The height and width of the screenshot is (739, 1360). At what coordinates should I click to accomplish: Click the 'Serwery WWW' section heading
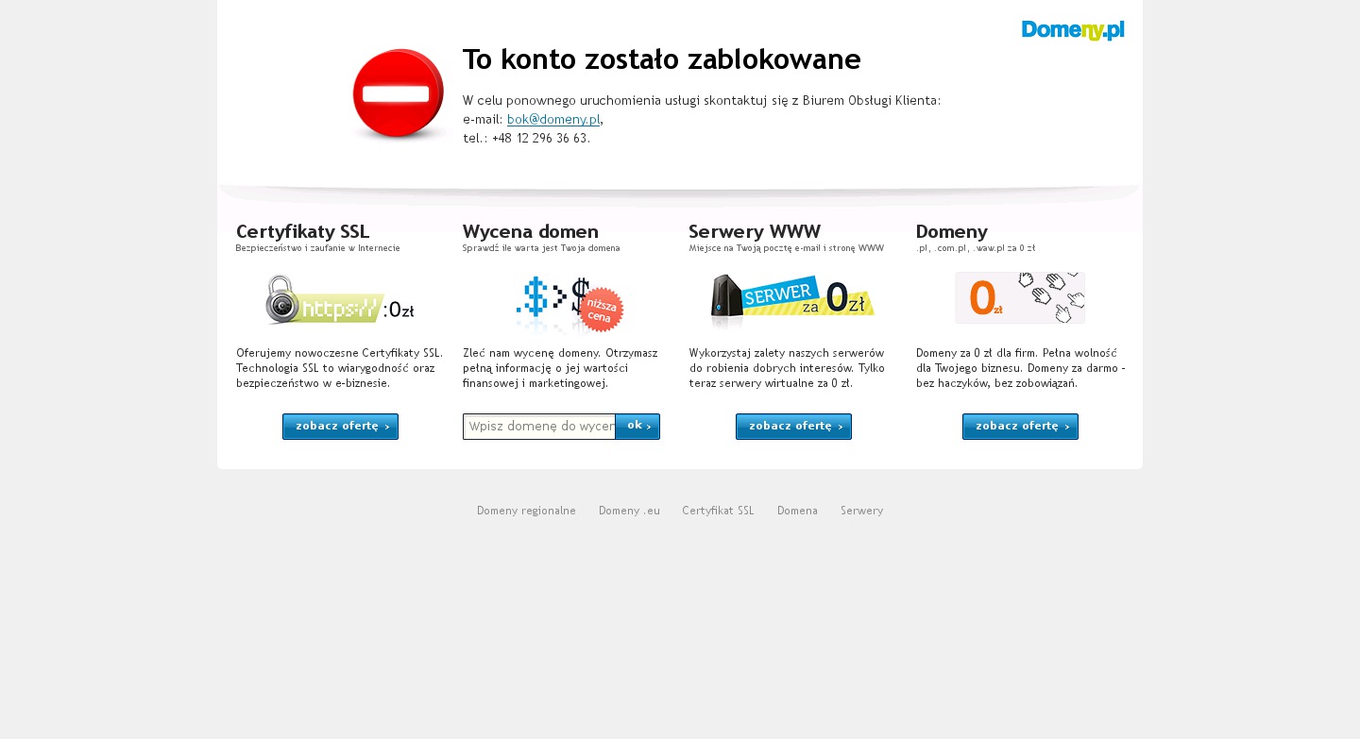pos(755,232)
